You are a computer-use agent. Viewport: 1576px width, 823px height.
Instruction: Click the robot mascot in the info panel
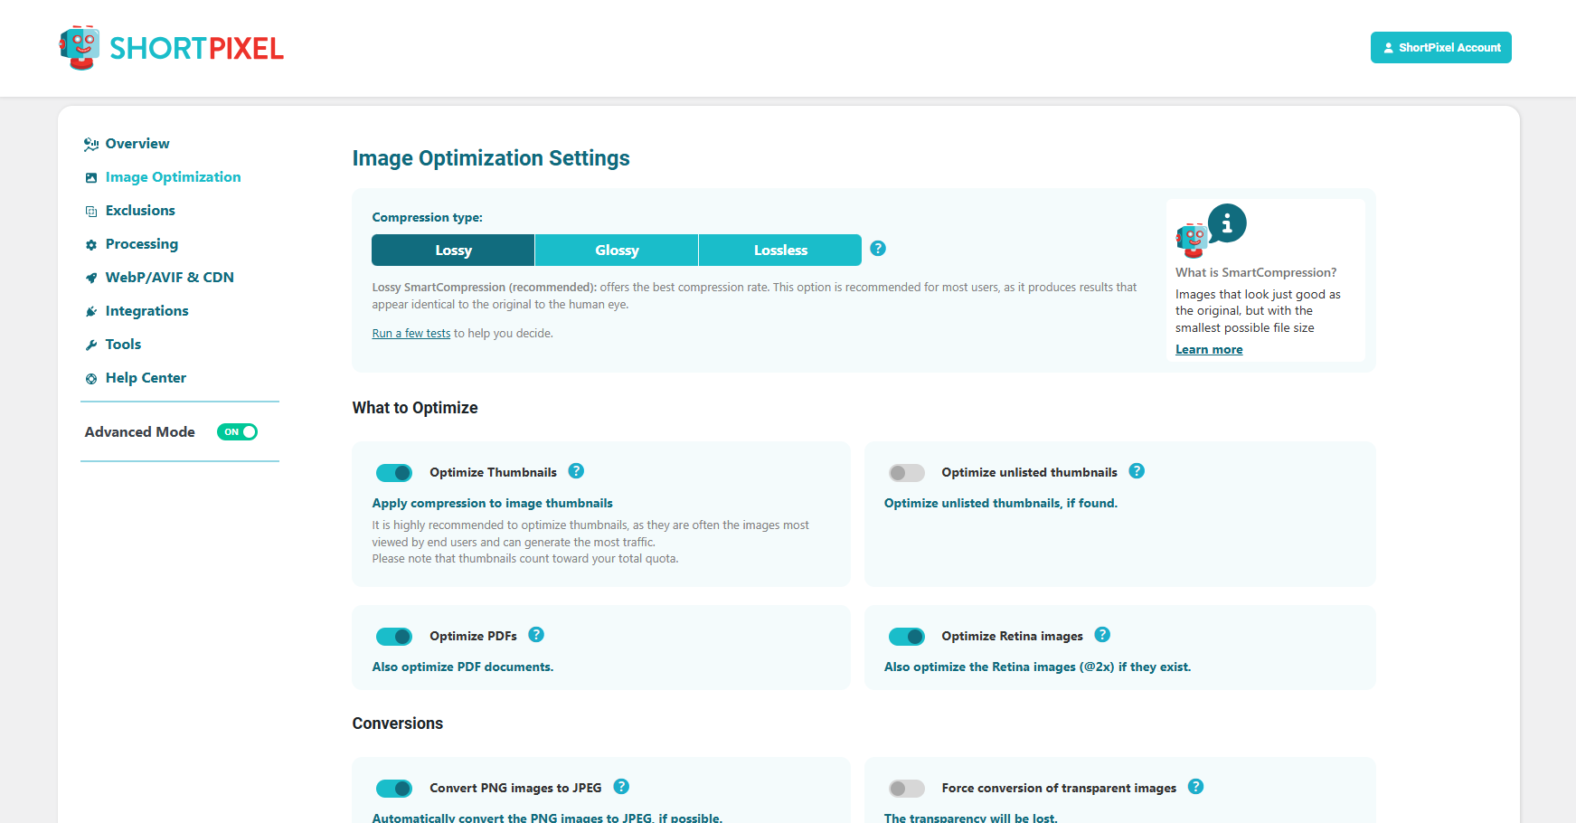(1193, 241)
